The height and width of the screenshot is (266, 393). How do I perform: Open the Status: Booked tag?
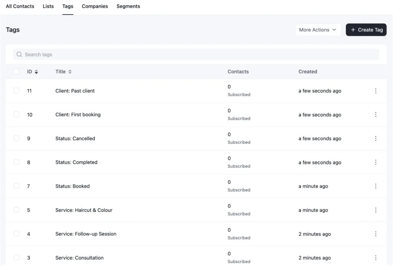(x=73, y=186)
